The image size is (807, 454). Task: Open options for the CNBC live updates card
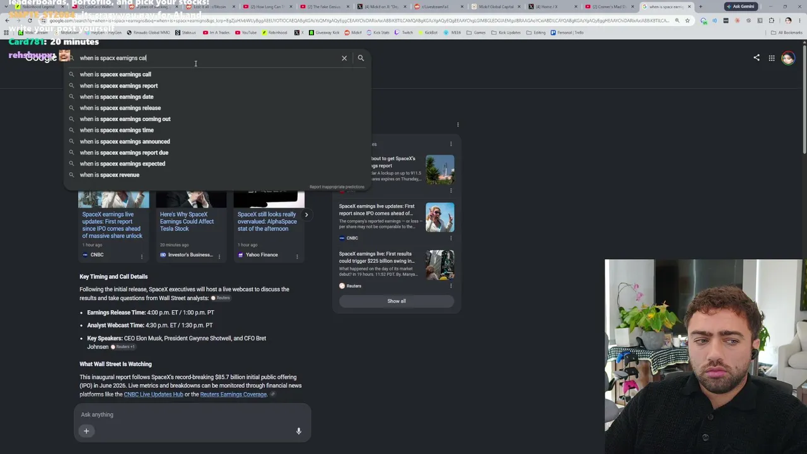click(142, 256)
